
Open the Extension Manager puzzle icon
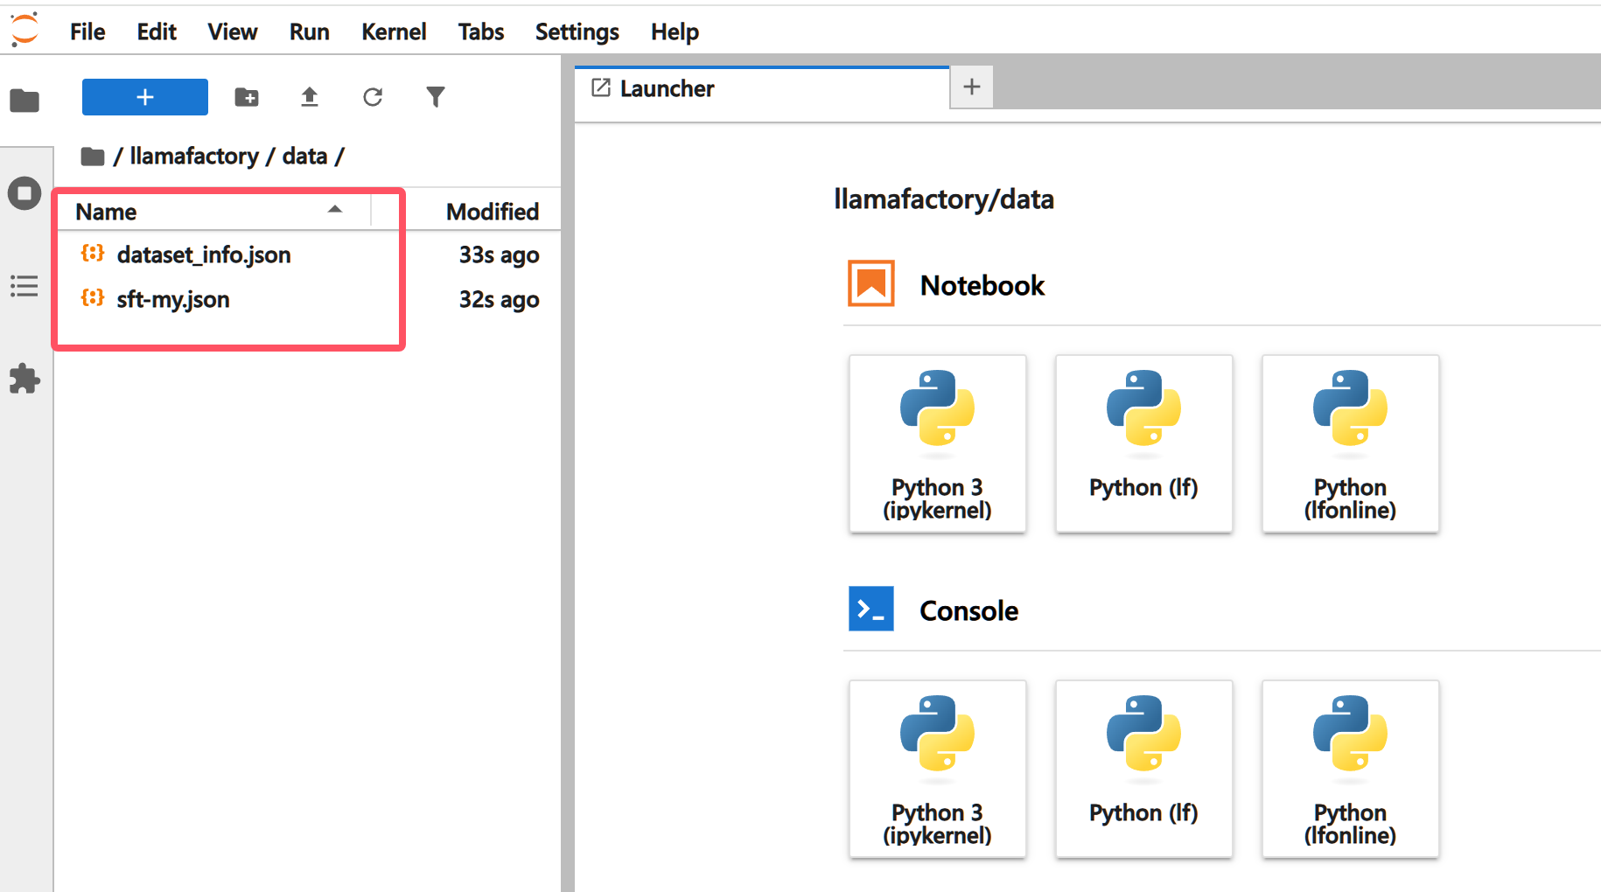(24, 379)
